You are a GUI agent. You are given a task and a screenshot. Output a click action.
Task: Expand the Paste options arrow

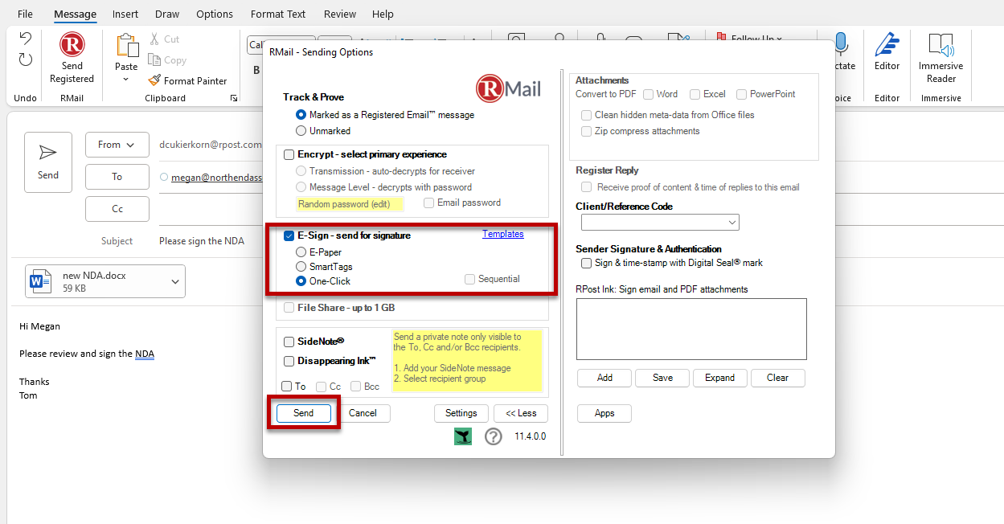tap(126, 80)
